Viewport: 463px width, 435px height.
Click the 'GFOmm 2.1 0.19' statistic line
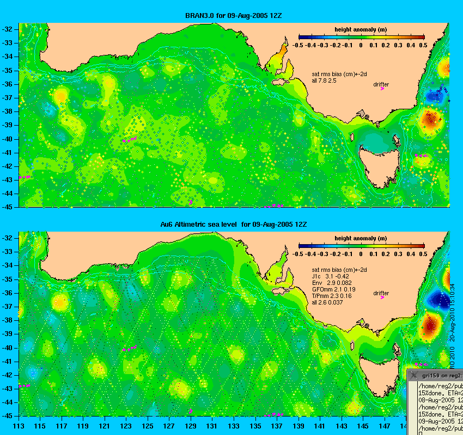[x=334, y=289]
